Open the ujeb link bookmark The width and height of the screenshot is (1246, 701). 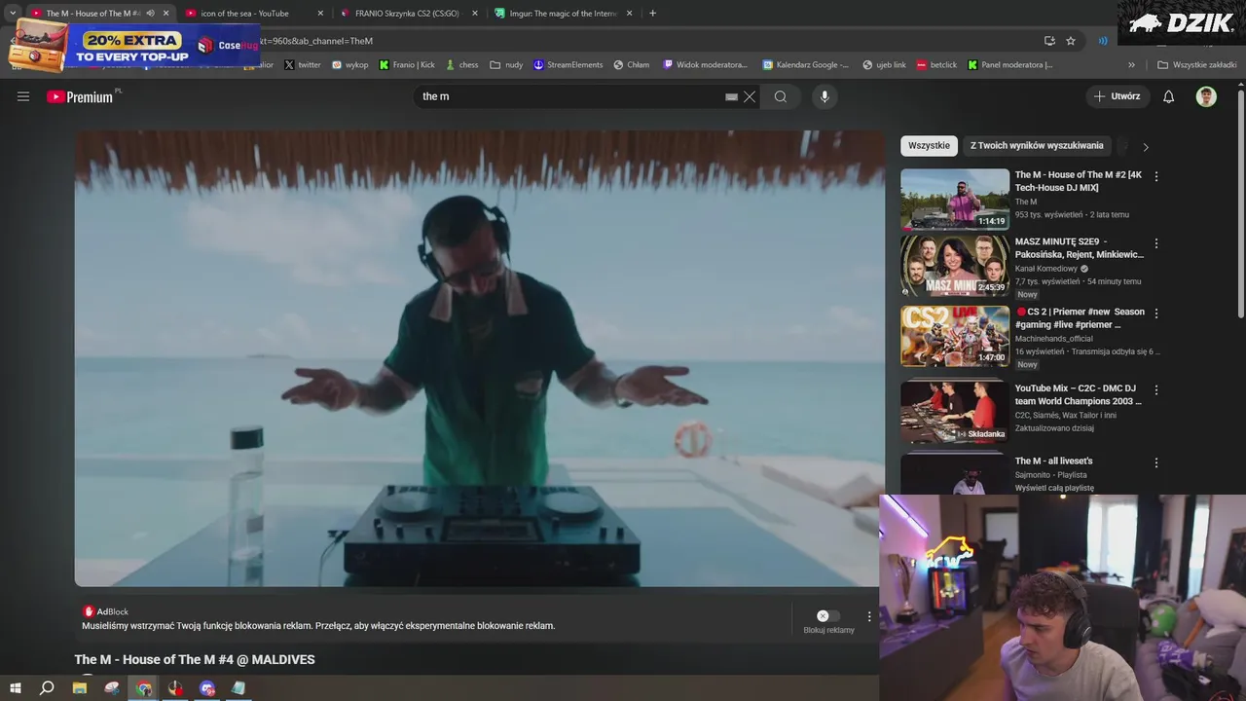pos(884,65)
